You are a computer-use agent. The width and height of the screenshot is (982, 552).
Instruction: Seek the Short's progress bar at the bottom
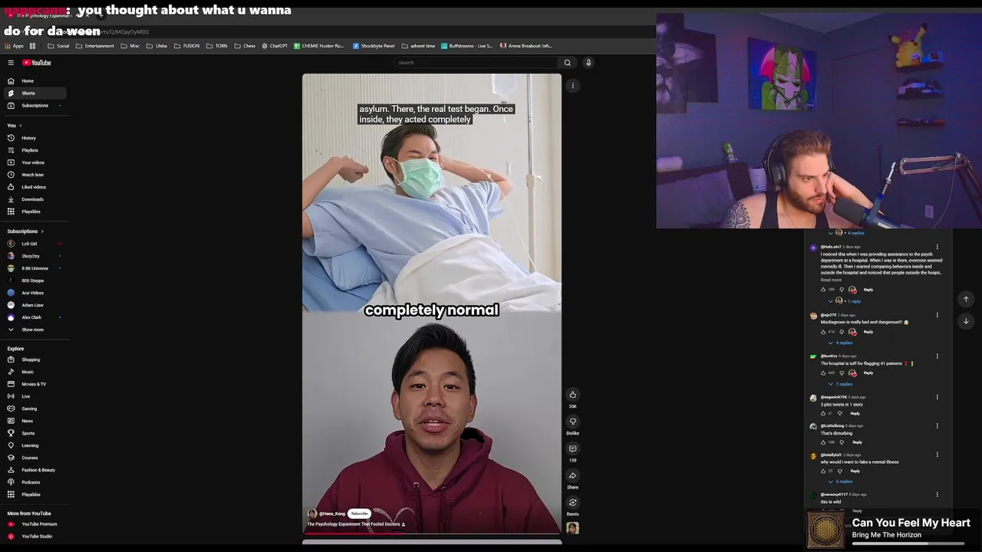[432, 534]
